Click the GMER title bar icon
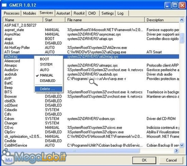 4,5
